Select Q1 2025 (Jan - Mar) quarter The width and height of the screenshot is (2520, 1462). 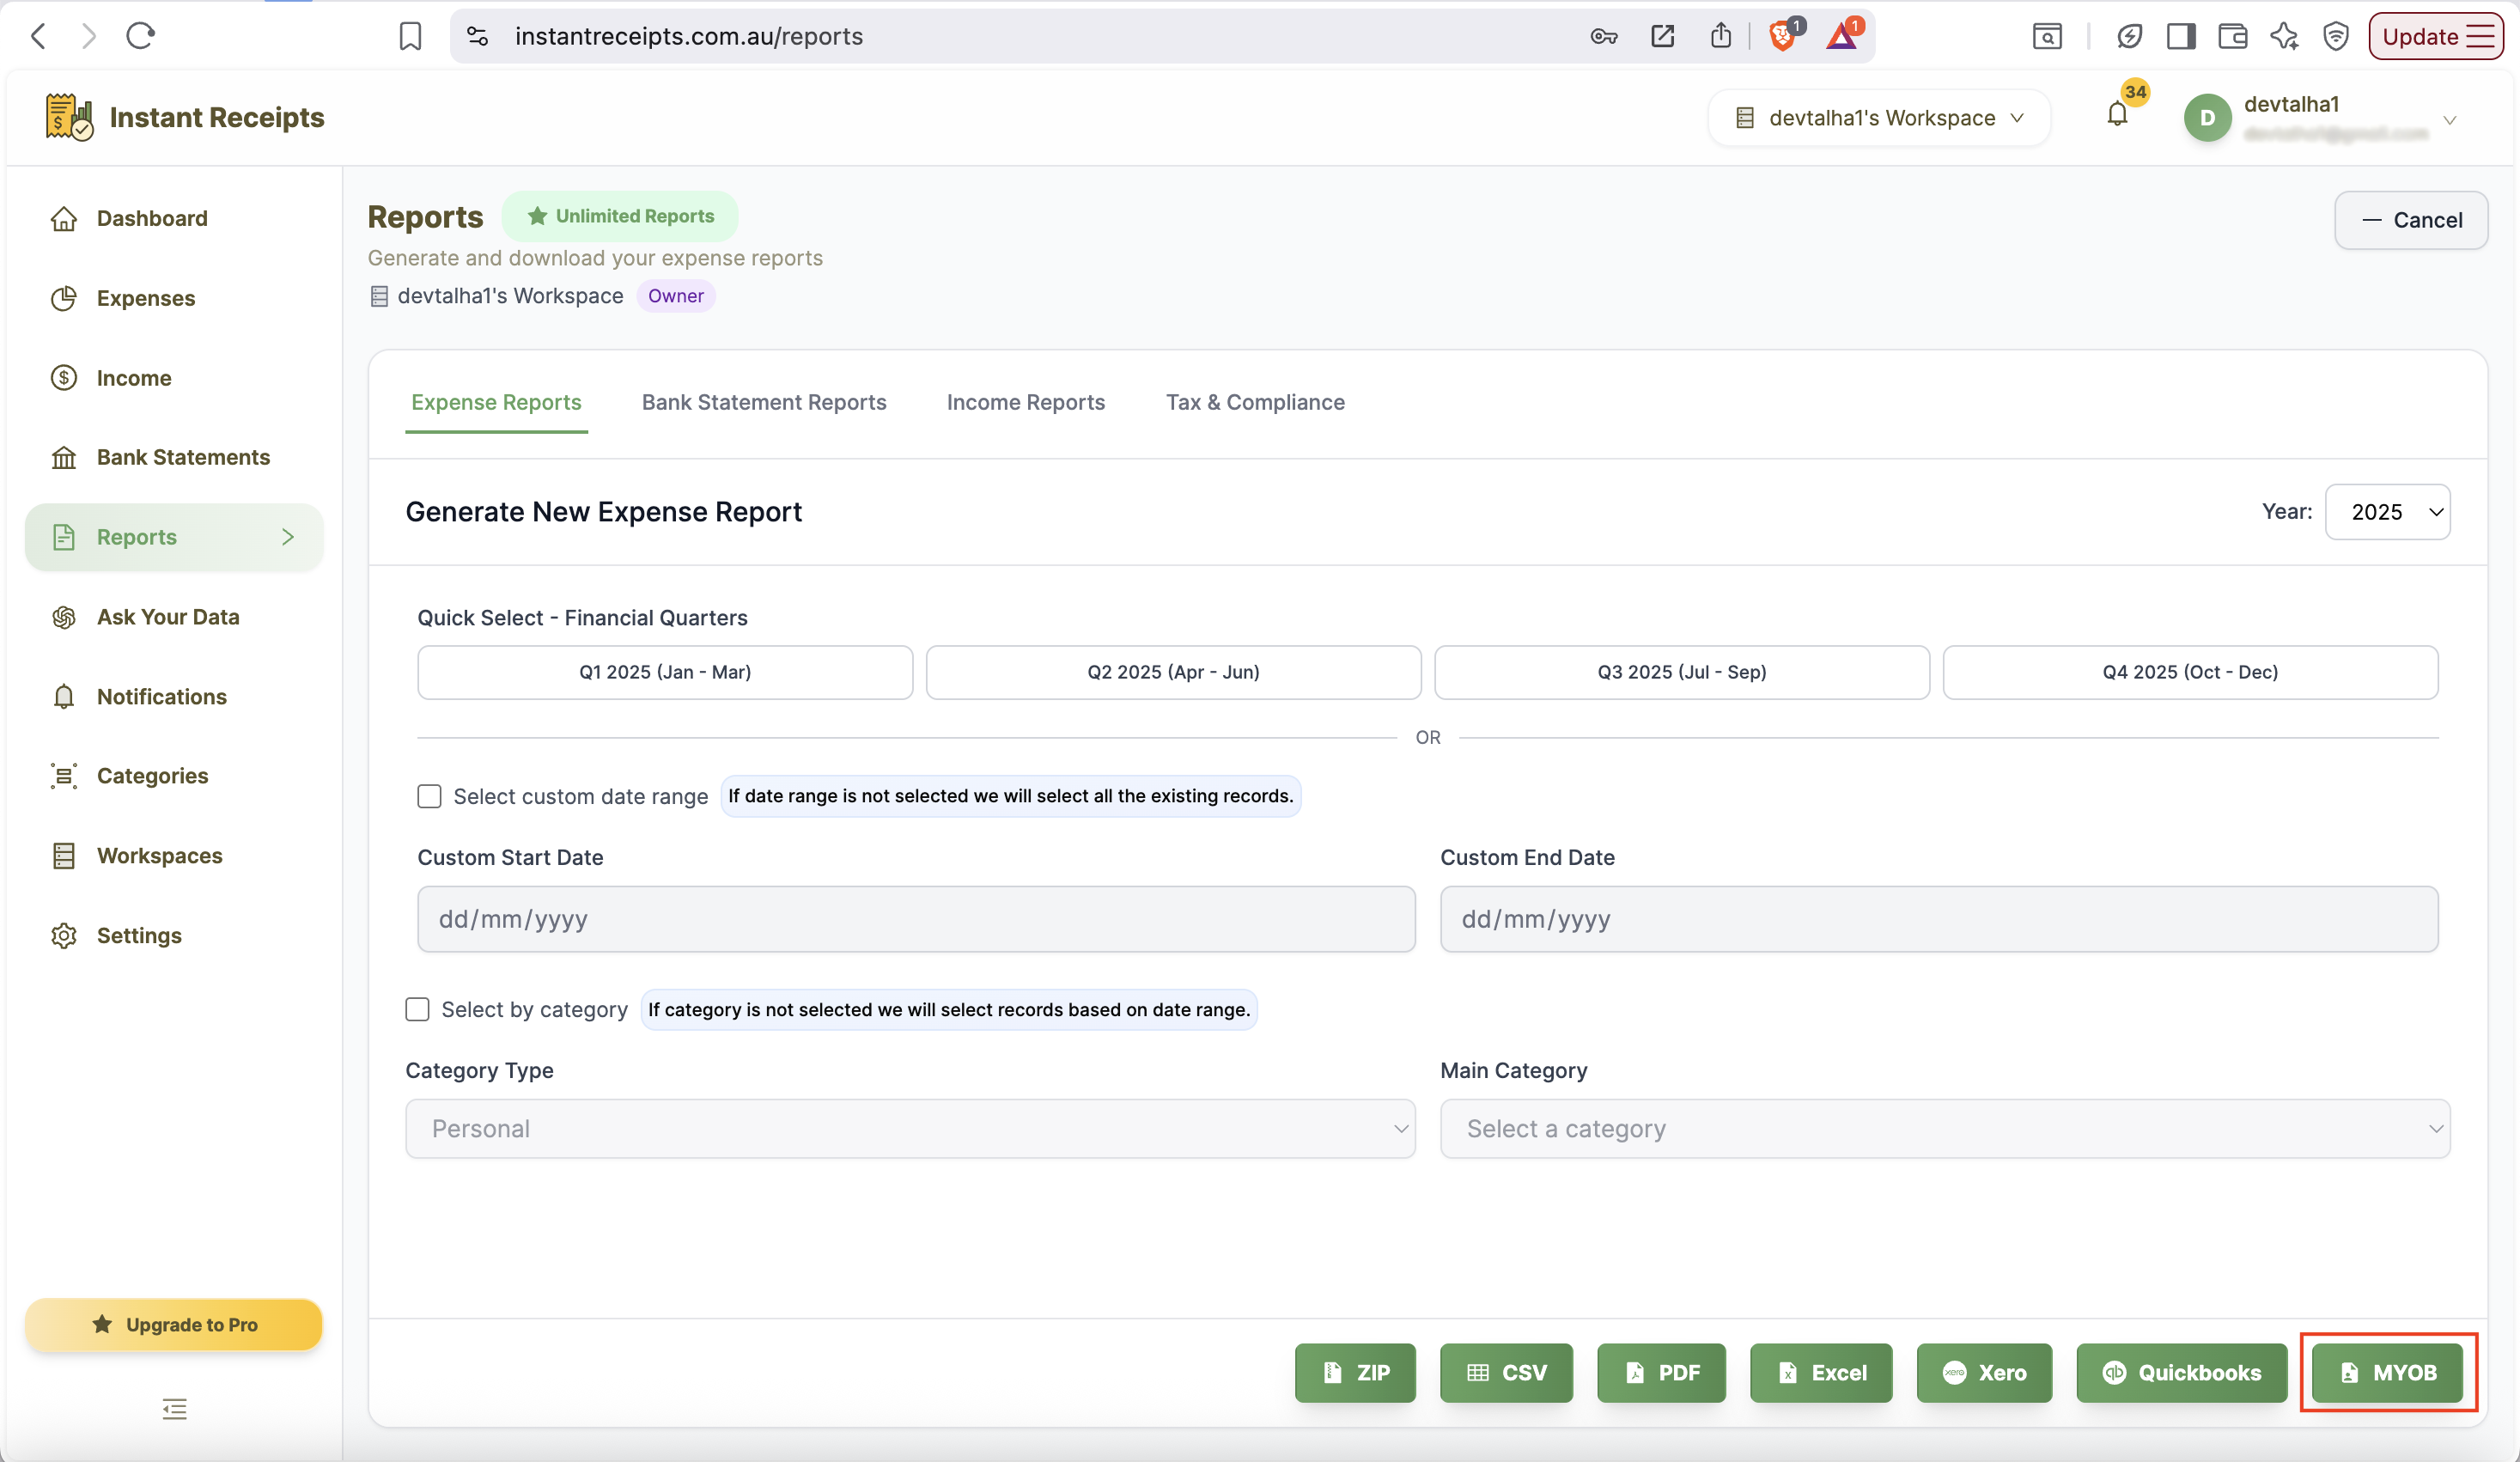pyautogui.click(x=665, y=672)
